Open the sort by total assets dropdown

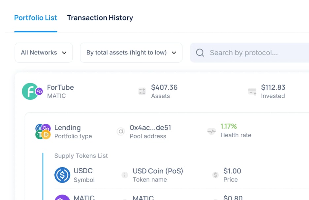131,52
